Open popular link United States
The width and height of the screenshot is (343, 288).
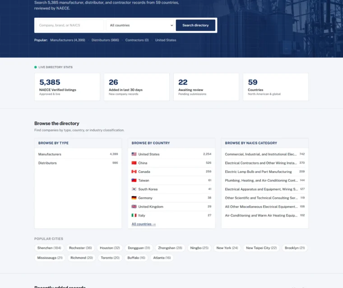(166, 40)
